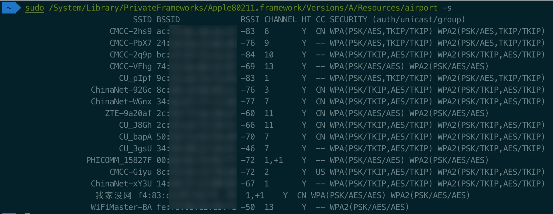Click the blurred BSSID of ChinaNet-WGnx

(202, 102)
